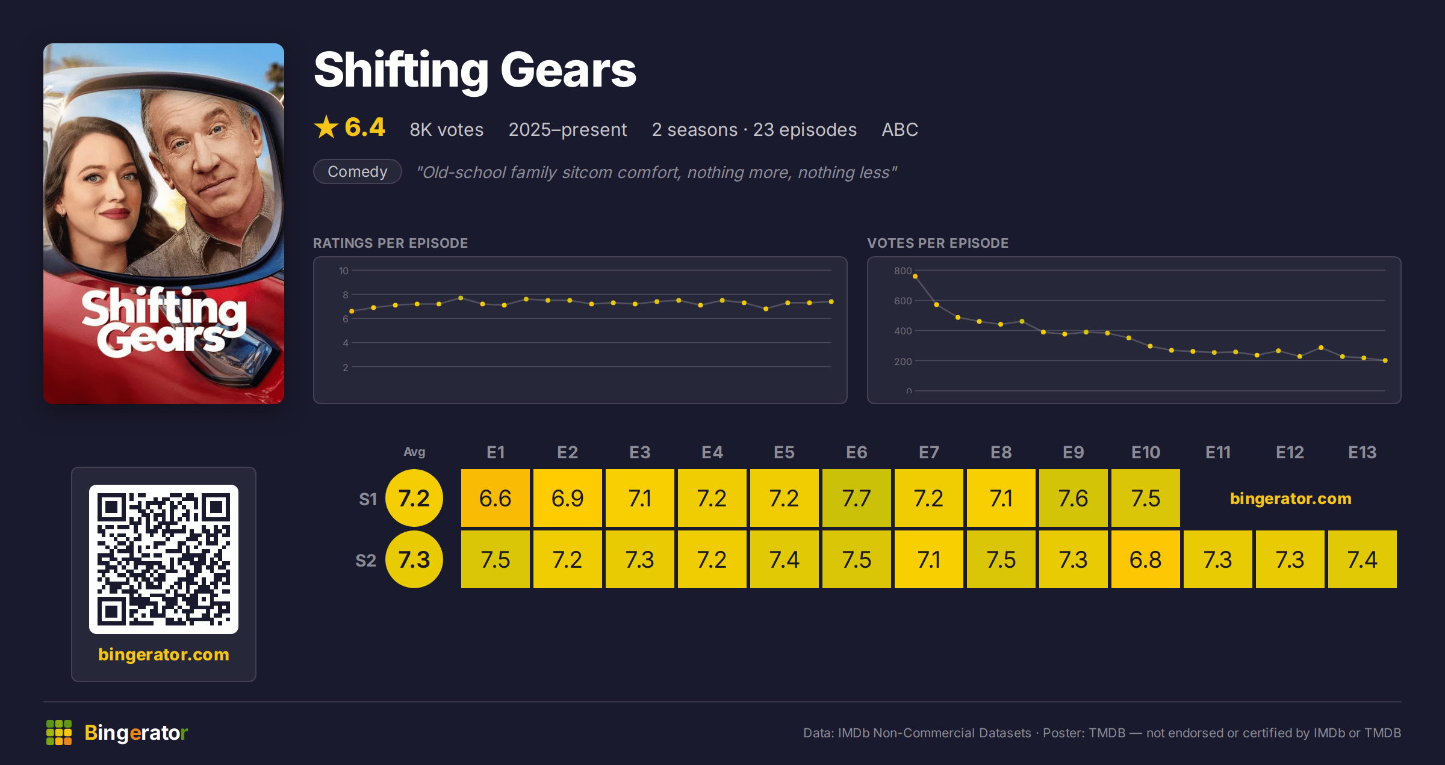Click the S2 season row label
Screen dimensions: 1445x765
pyautogui.click(x=365, y=561)
